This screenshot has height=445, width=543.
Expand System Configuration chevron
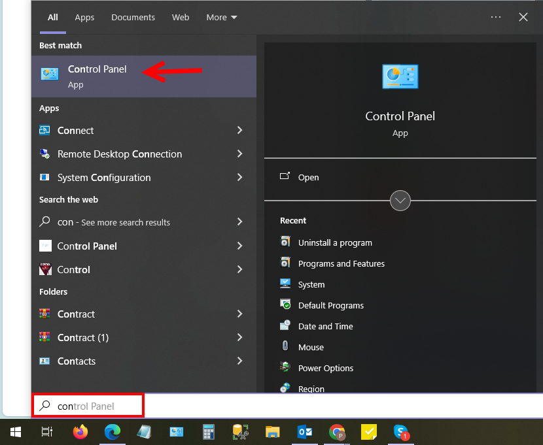point(239,177)
